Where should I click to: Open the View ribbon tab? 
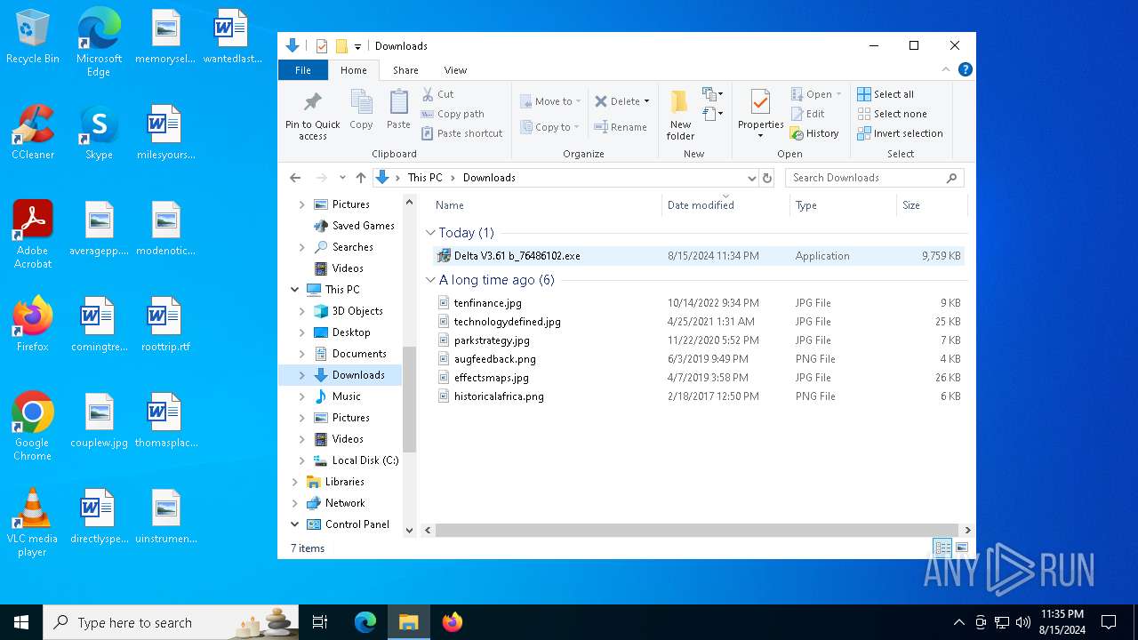pyautogui.click(x=455, y=70)
